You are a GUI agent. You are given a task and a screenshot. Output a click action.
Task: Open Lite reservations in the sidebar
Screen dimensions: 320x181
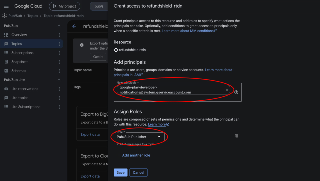coord(31,89)
